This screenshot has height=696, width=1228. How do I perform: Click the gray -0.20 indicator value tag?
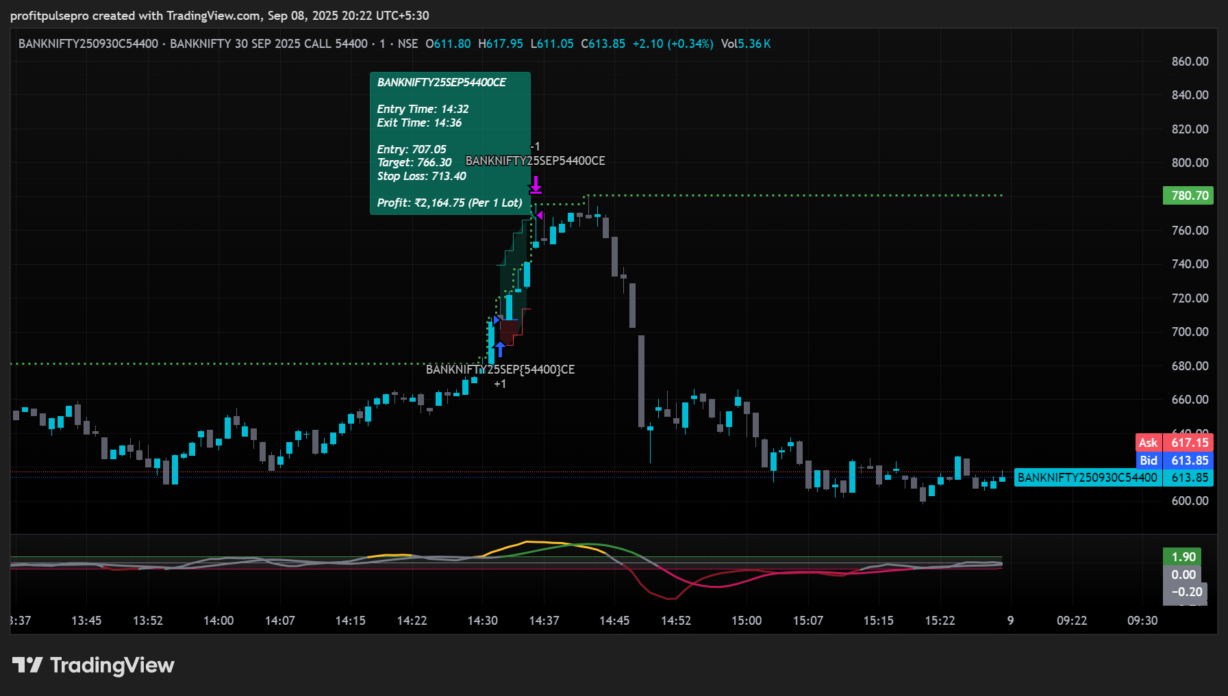tap(1186, 592)
